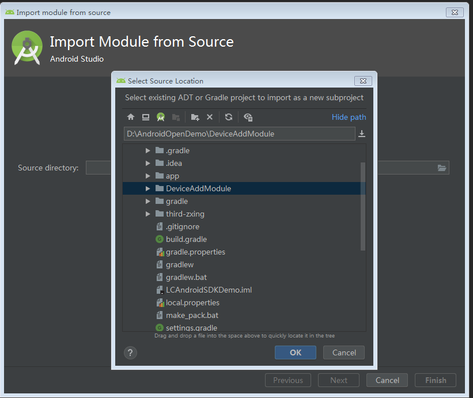
Task: Toggle show hidden files and directories icon
Action: point(248,117)
